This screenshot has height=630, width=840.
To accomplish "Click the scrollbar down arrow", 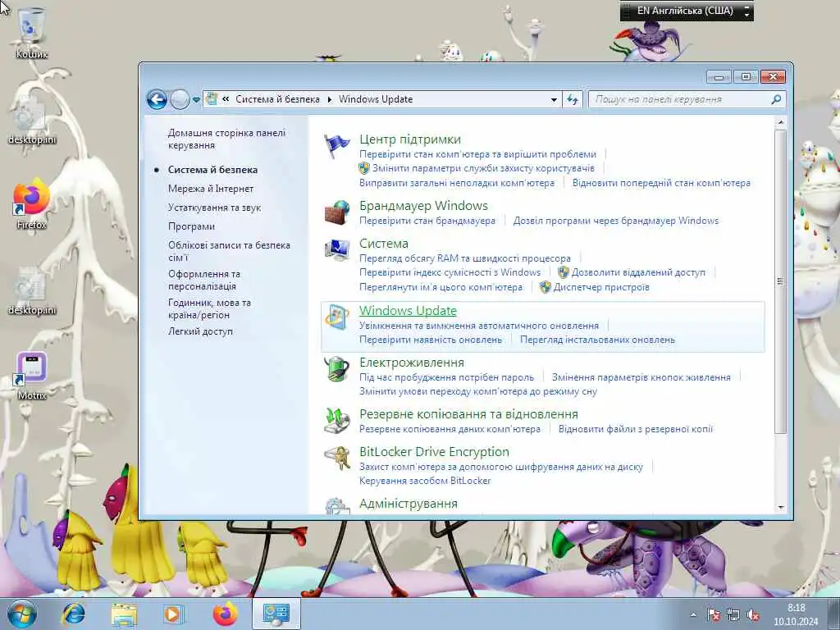I will [x=780, y=507].
